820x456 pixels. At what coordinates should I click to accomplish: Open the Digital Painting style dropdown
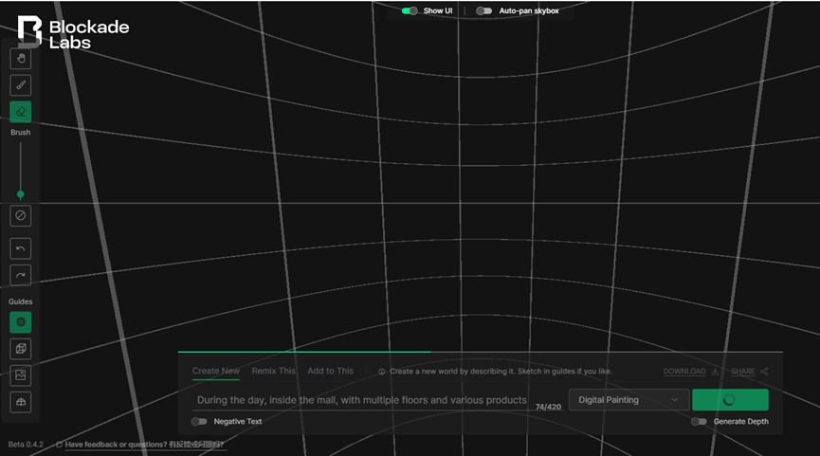pos(629,400)
